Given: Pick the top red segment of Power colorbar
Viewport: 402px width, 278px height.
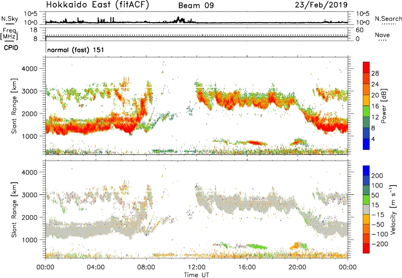Looking at the screenshot, I should (x=366, y=67).
